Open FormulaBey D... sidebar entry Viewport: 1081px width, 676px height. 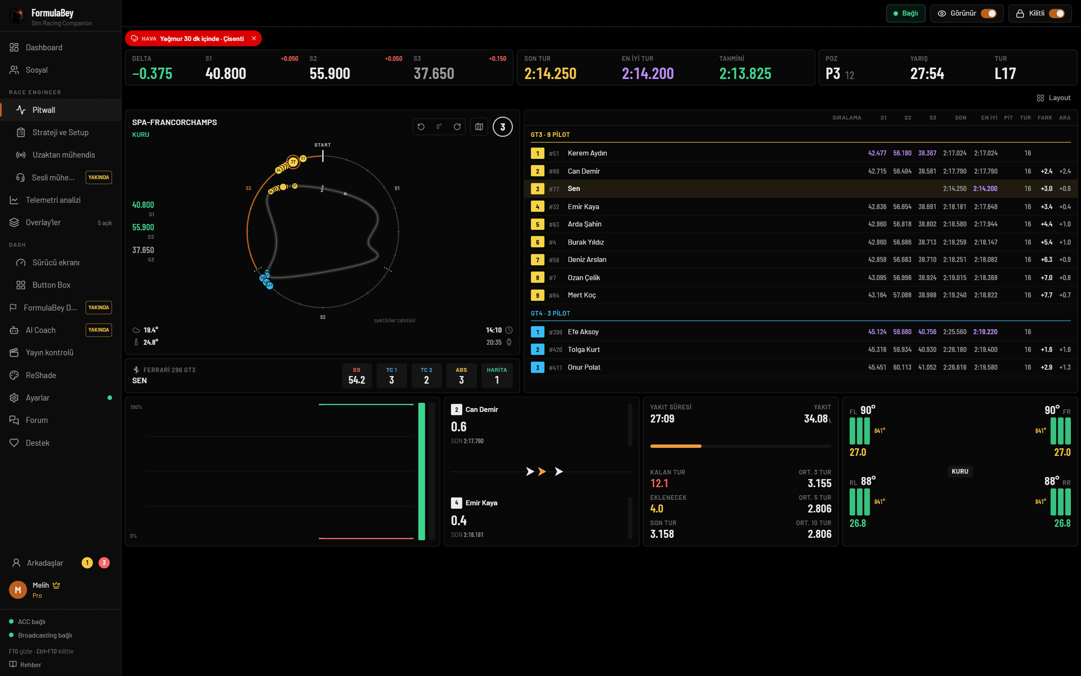(60, 308)
